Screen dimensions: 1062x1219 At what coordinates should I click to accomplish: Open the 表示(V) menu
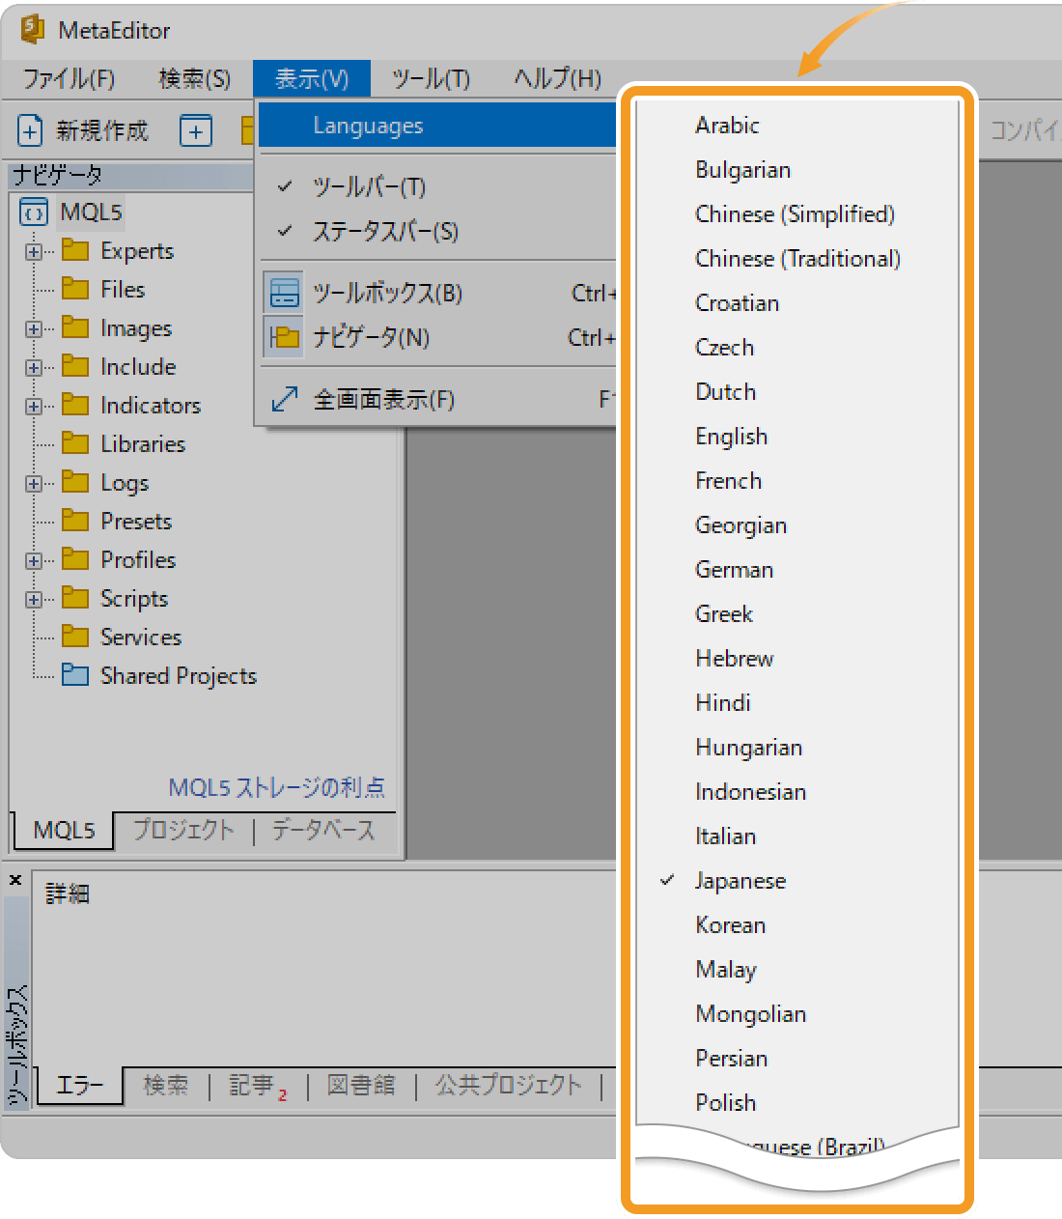tap(312, 79)
